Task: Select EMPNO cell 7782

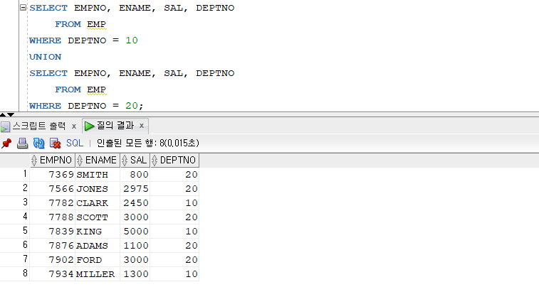Action: 52,203
